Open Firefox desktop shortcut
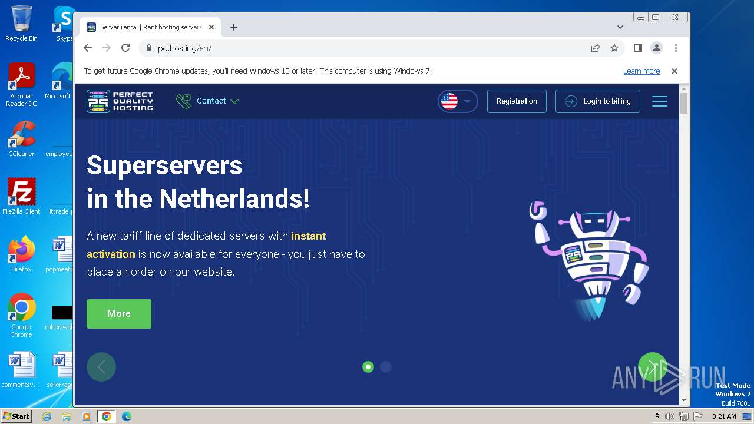Viewport: 754px width, 424px height. tap(21, 254)
